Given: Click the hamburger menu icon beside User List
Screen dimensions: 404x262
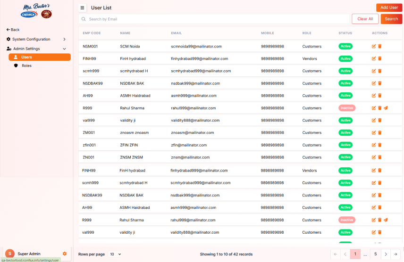Looking at the screenshot, I should point(83,8).
